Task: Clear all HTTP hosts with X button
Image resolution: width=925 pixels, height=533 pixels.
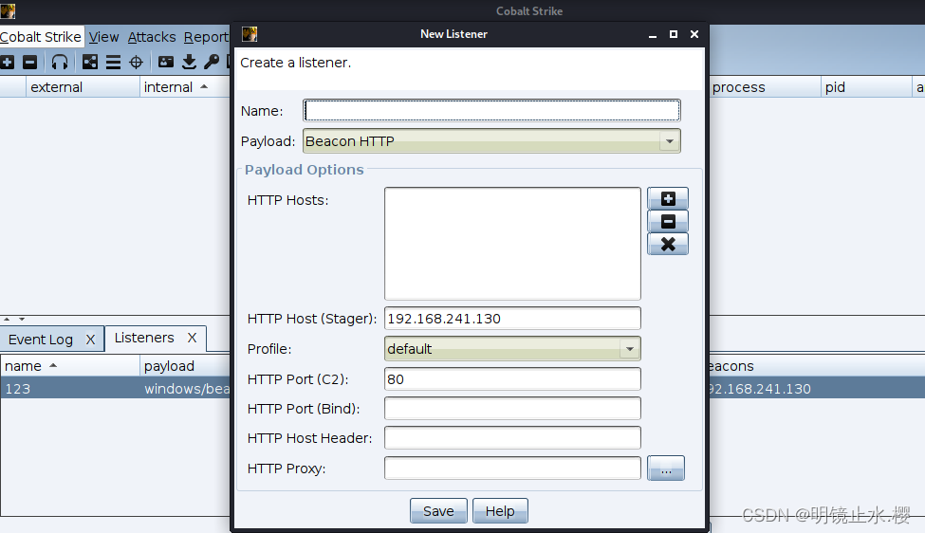Action: 668,244
